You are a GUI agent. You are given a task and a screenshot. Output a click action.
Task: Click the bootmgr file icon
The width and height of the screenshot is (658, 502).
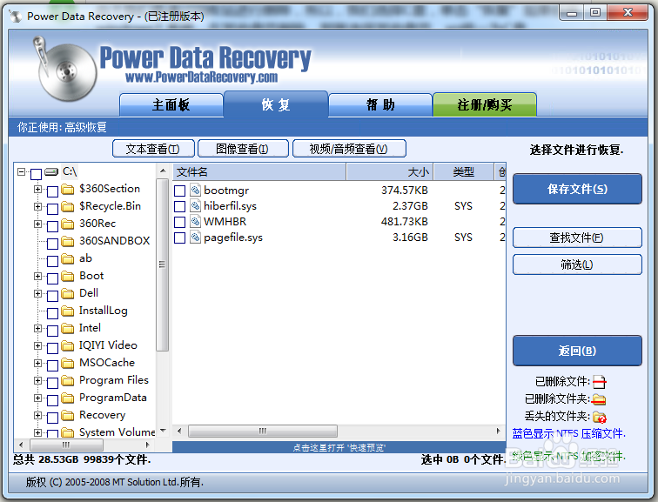pos(195,190)
